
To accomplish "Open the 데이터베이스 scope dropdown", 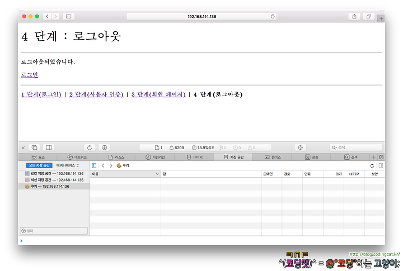I will point(67,165).
